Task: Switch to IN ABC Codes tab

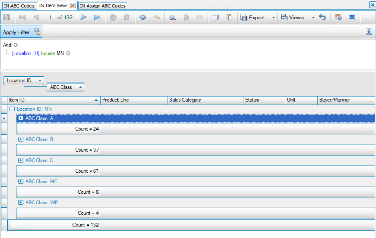Action: pos(18,5)
